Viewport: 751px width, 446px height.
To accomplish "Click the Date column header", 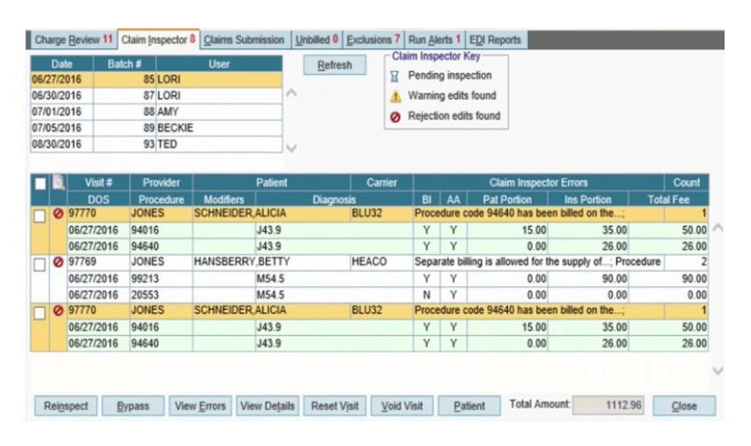I will click(x=62, y=64).
